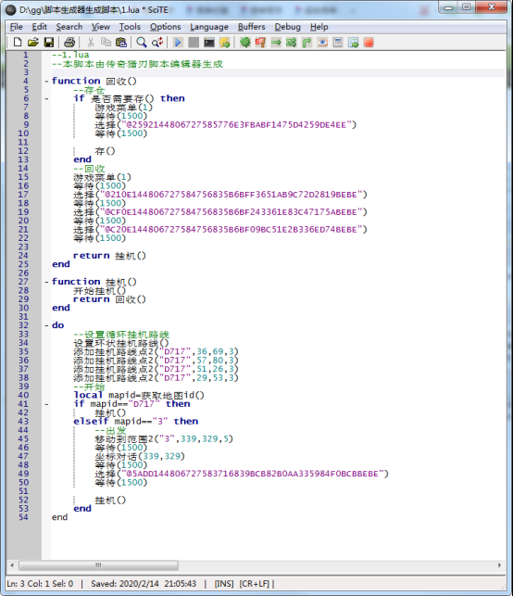The width and height of the screenshot is (513, 596).
Task: Save the script with the floppy icon
Action: tap(49, 43)
